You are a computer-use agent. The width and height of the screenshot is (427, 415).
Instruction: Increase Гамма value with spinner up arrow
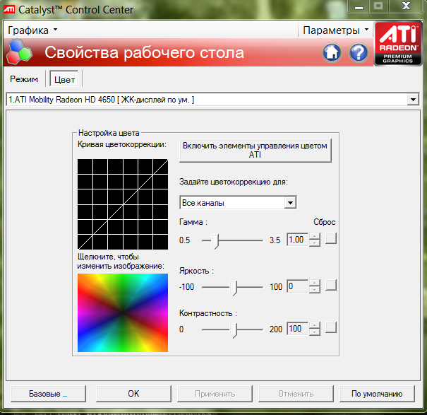click(x=314, y=236)
